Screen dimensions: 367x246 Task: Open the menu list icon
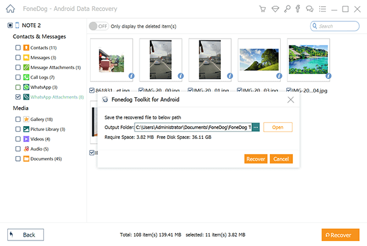pos(322,9)
